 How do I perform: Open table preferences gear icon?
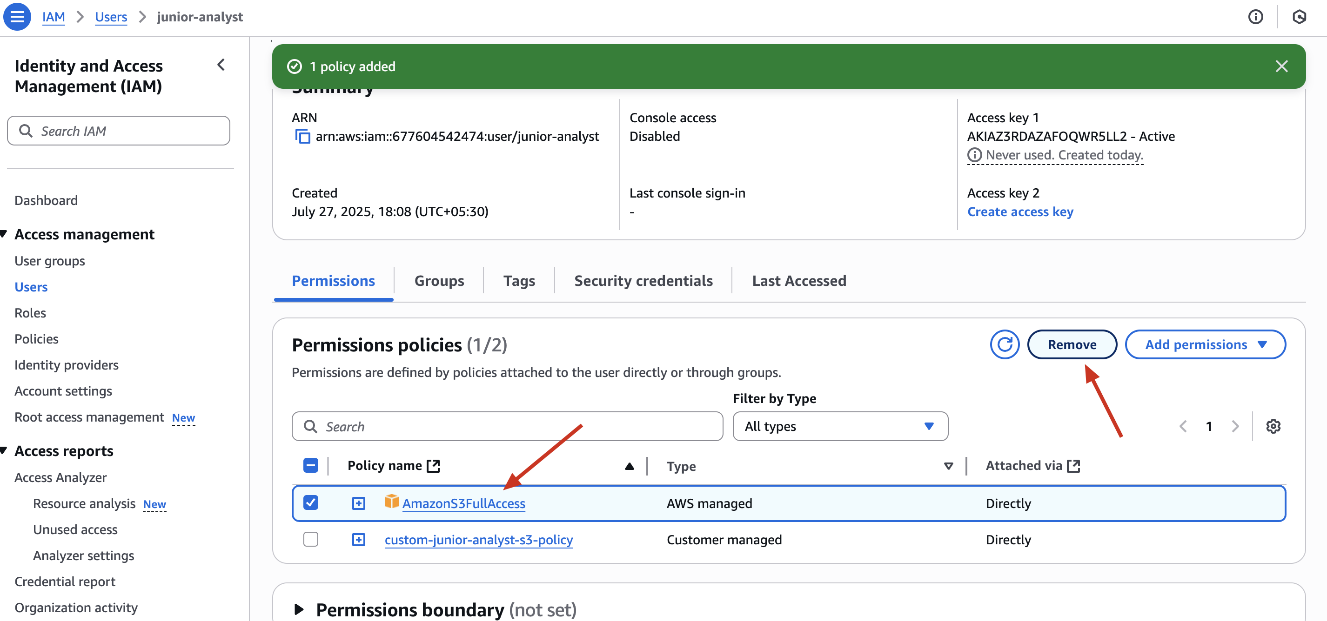click(1273, 426)
